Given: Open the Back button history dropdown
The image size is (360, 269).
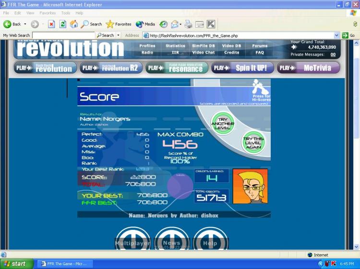Looking at the screenshot, I should click(x=25, y=24).
